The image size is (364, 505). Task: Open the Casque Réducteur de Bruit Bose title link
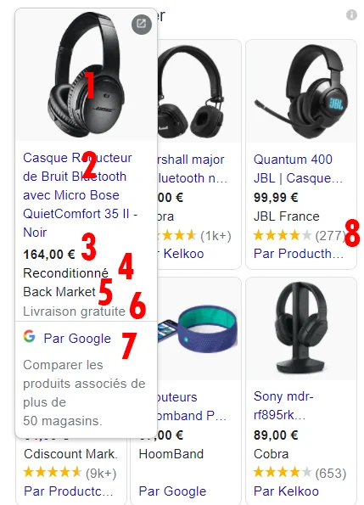(x=80, y=195)
